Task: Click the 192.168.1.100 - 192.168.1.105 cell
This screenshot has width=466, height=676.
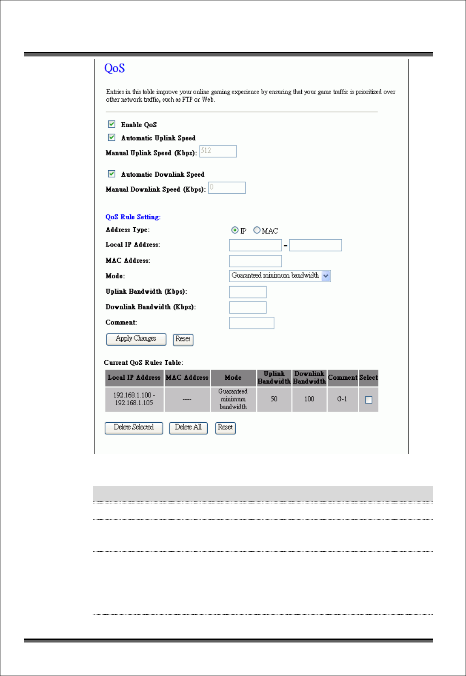Action: coord(134,399)
